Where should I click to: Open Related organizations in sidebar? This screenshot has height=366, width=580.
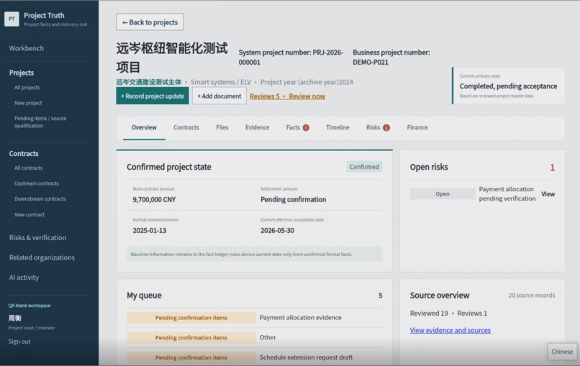[x=42, y=257]
